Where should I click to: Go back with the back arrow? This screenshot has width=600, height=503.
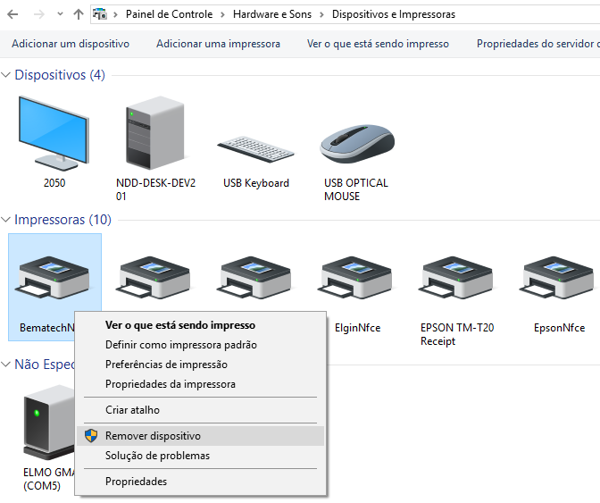(x=12, y=14)
